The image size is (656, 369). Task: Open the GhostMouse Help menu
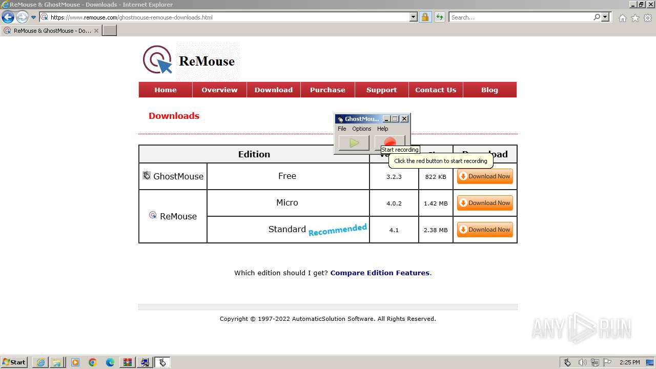pyautogui.click(x=383, y=129)
